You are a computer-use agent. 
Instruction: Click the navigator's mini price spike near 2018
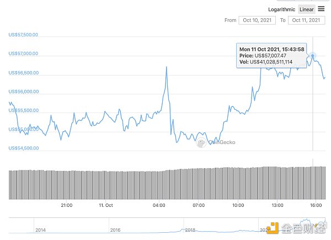[183, 229]
